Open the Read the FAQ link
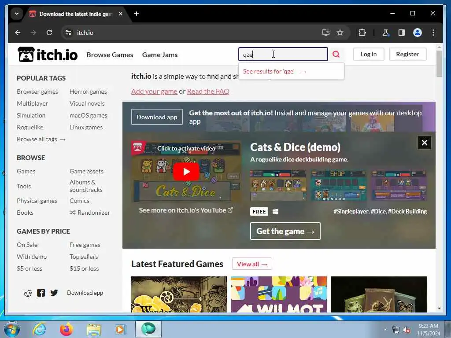Screen dimensions: 451x338 208,92
